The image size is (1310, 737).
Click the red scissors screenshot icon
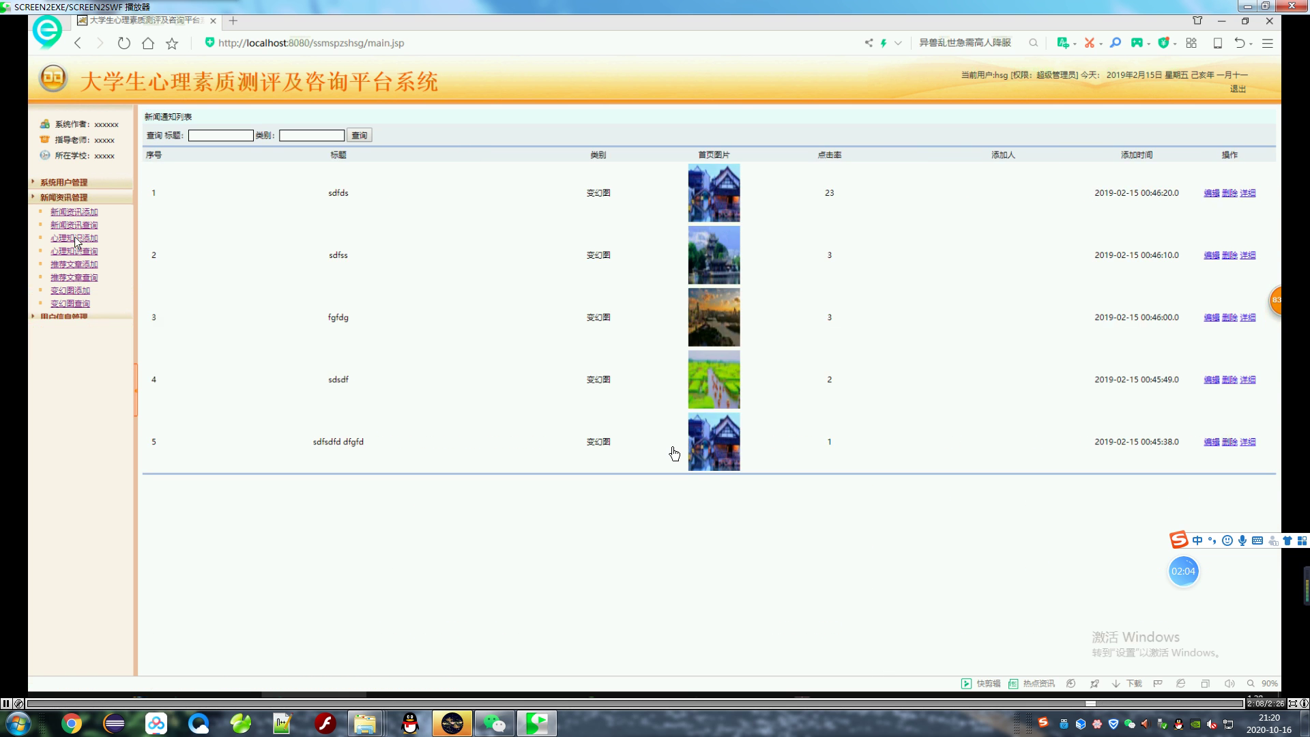coord(1089,43)
